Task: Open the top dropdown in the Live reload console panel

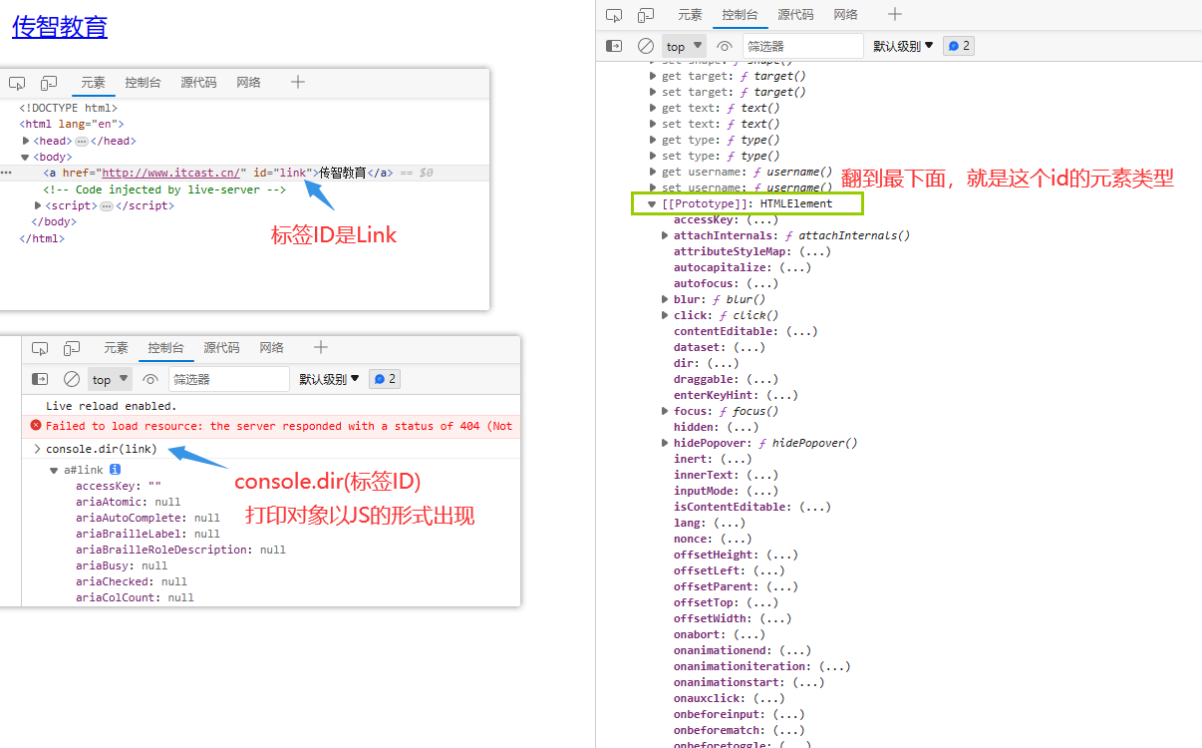Action: point(110,379)
